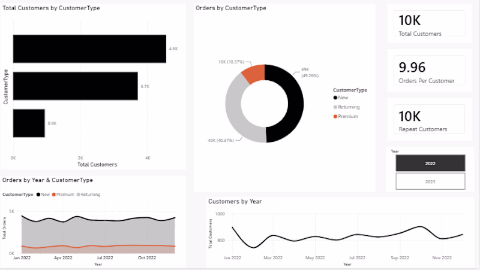Click the Returning legend marker in donut legend

335,107
